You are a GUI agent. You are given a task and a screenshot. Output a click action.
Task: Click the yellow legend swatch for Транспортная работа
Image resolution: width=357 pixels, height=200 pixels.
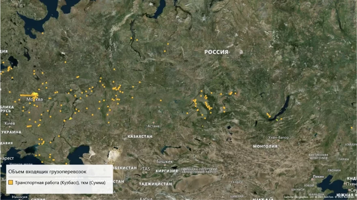click(11, 183)
